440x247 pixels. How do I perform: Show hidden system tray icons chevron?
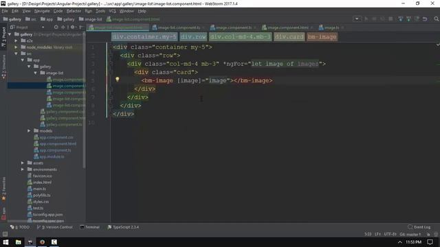click(x=400, y=242)
